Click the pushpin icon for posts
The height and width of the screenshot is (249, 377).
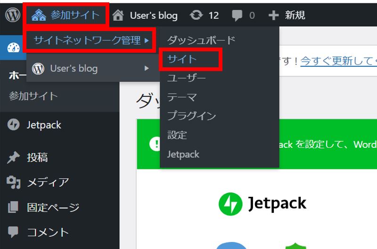[x=13, y=158]
